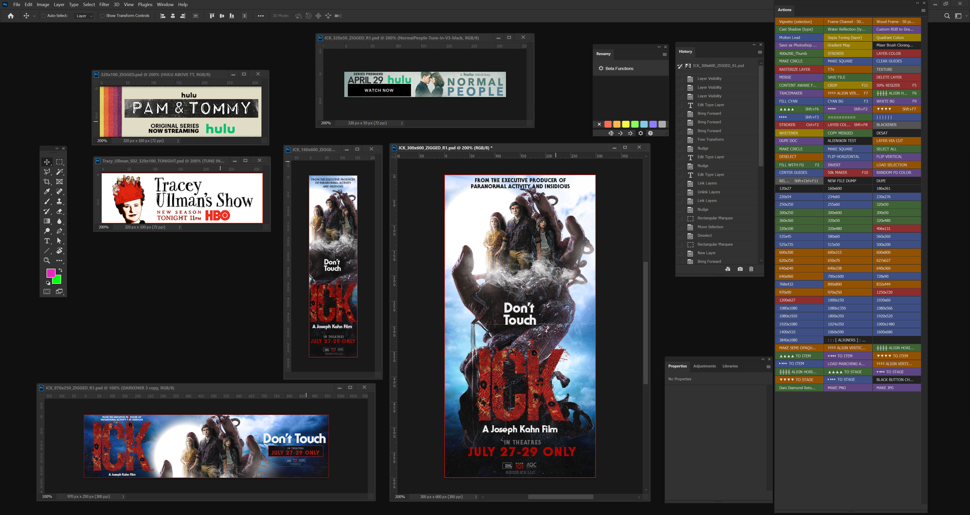Open the Auto-Select Layer dropdown
The width and height of the screenshot is (970, 515).
84,16
